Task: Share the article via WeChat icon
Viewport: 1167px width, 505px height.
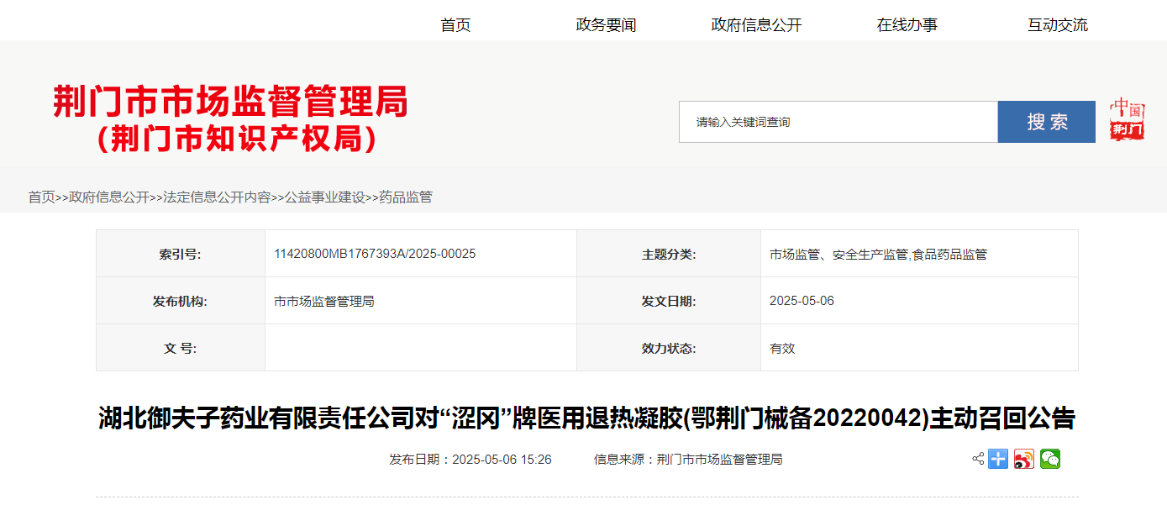Action: 1050,459
